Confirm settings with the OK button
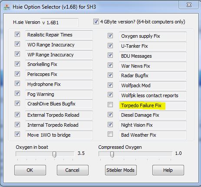Screen dimensions: 201x187 30,170
